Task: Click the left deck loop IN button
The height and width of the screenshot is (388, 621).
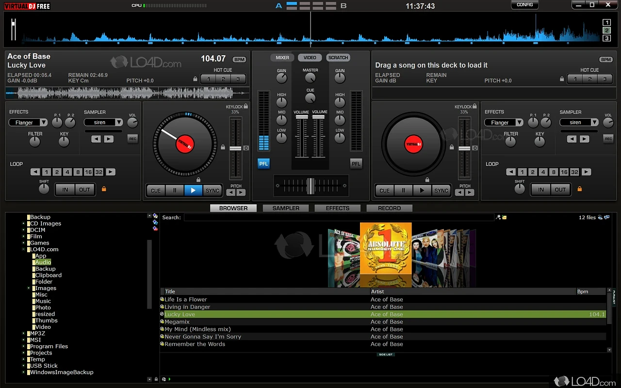Action: 65,190
